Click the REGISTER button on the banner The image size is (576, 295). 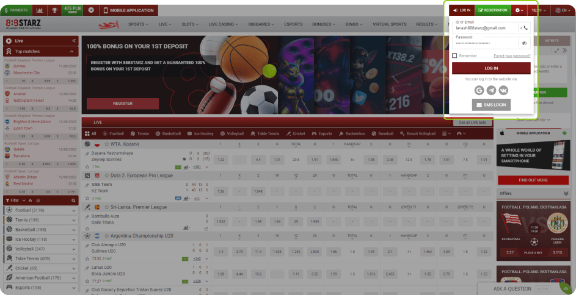click(123, 104)
